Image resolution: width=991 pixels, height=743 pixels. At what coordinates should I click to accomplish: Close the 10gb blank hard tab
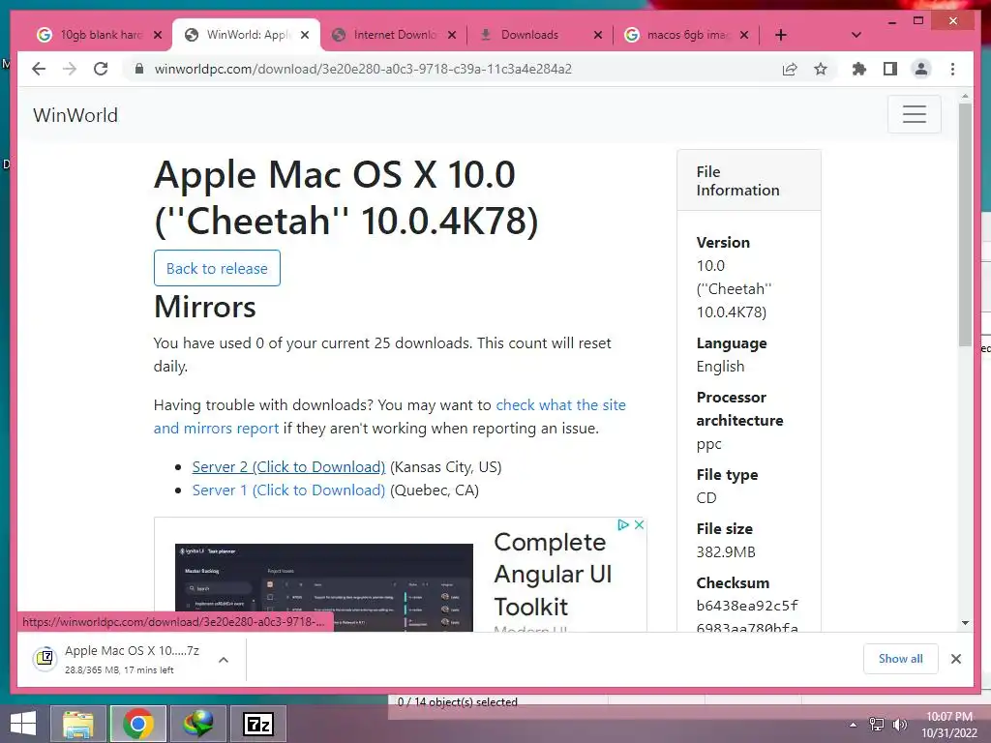click(x=158, y=35)
